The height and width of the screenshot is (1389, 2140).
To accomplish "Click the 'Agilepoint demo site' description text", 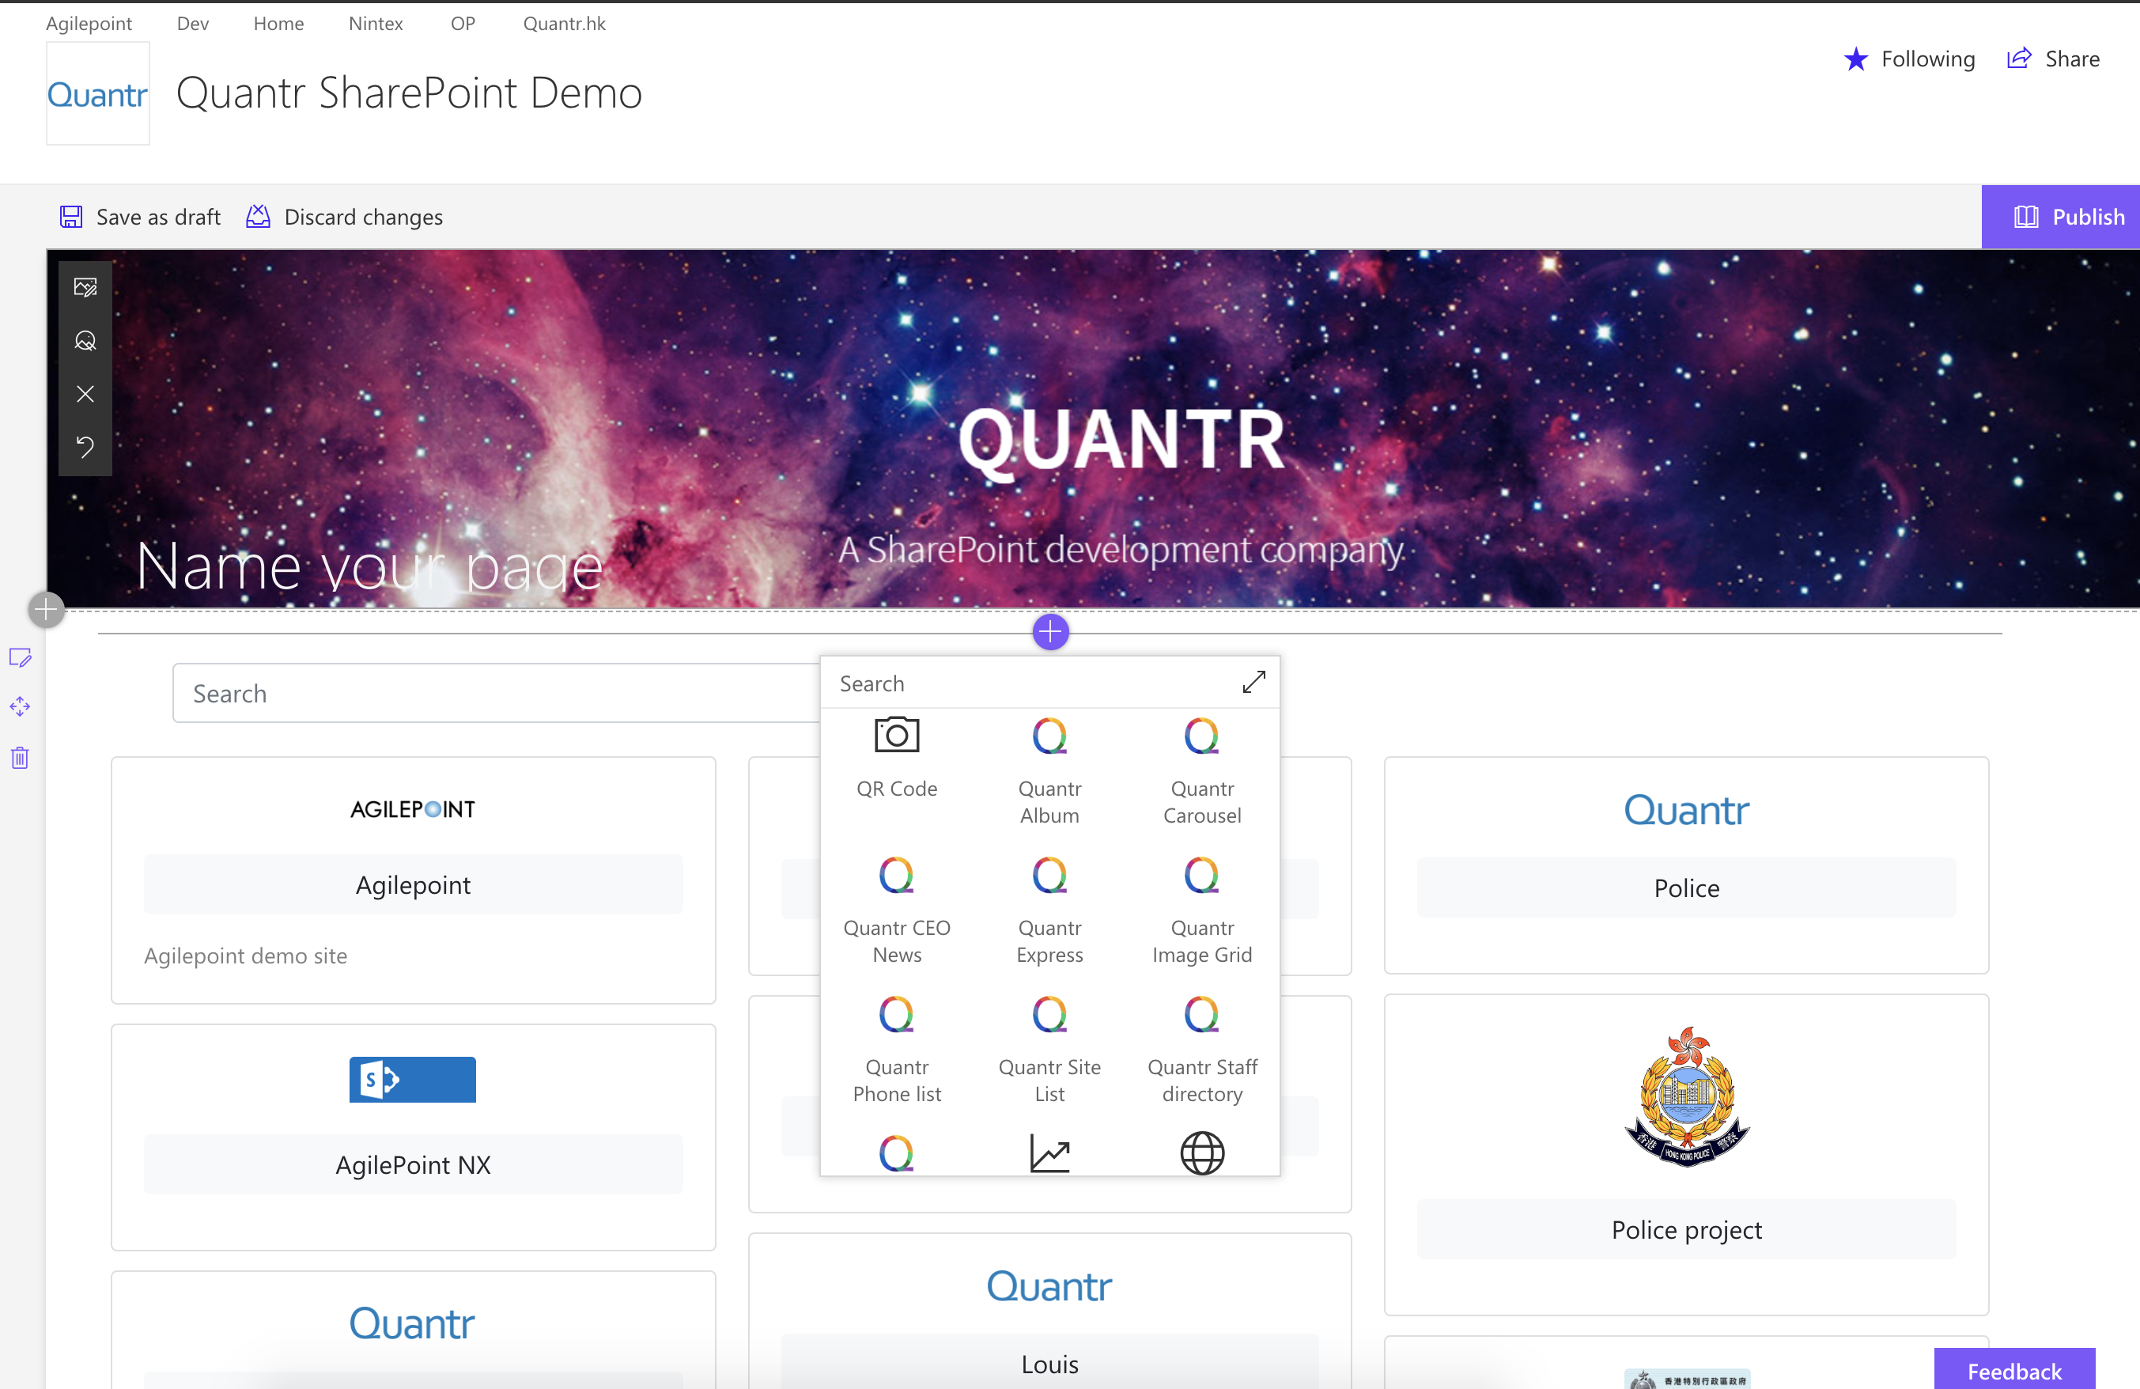I will (245, 956).
